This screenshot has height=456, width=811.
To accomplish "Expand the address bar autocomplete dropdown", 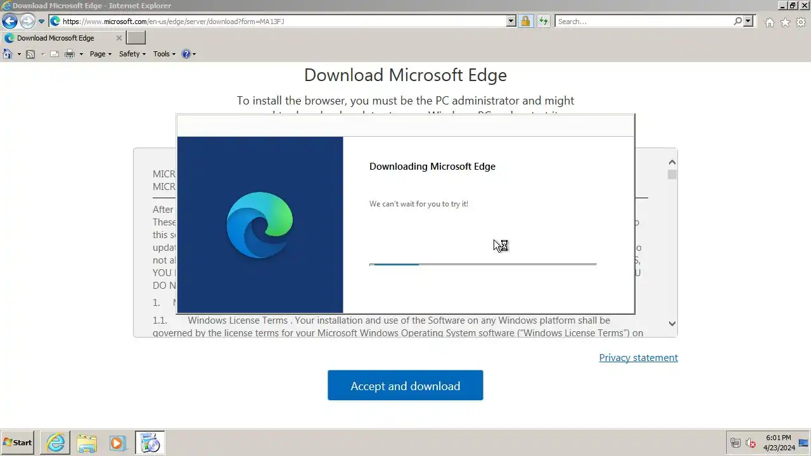I will pos(511,22).
